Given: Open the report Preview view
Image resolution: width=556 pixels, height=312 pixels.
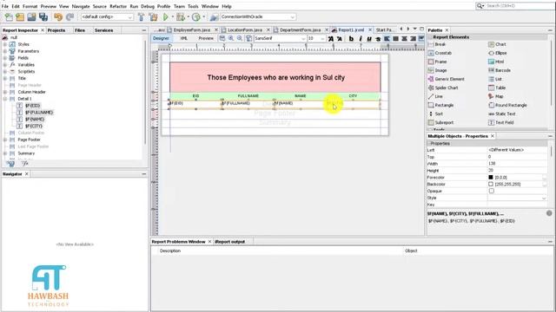Looking at the screenshot, I should (x=206, y=38).
